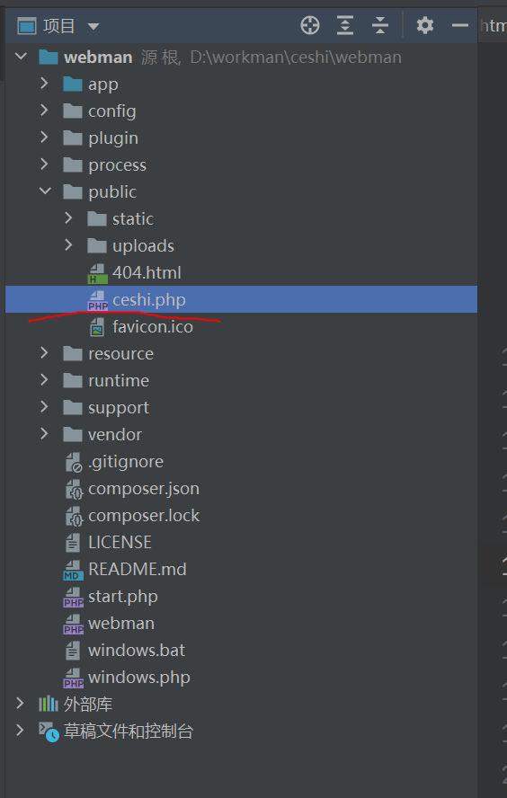Collapse the public folder
The image size is (507, 798).
click(x=45, y=191)
